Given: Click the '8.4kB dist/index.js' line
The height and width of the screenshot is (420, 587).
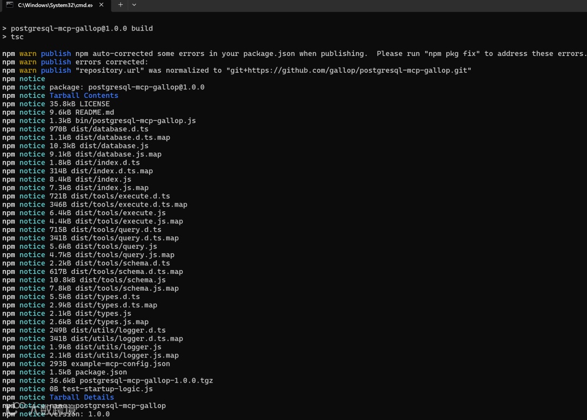Looking at the screenshot, I should coord(67,179).
